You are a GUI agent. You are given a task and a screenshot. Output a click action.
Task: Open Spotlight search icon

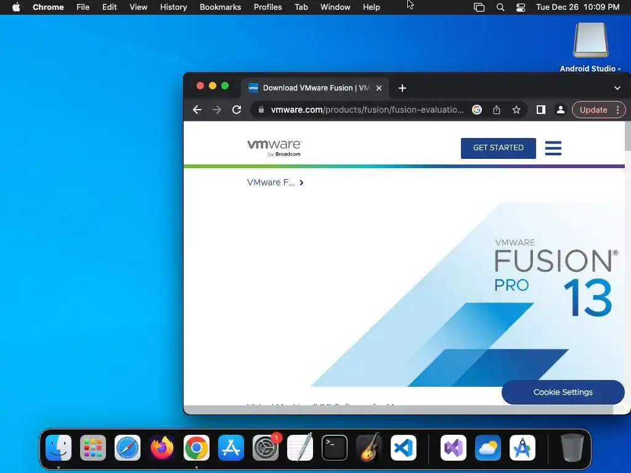[x=500, y=7]
